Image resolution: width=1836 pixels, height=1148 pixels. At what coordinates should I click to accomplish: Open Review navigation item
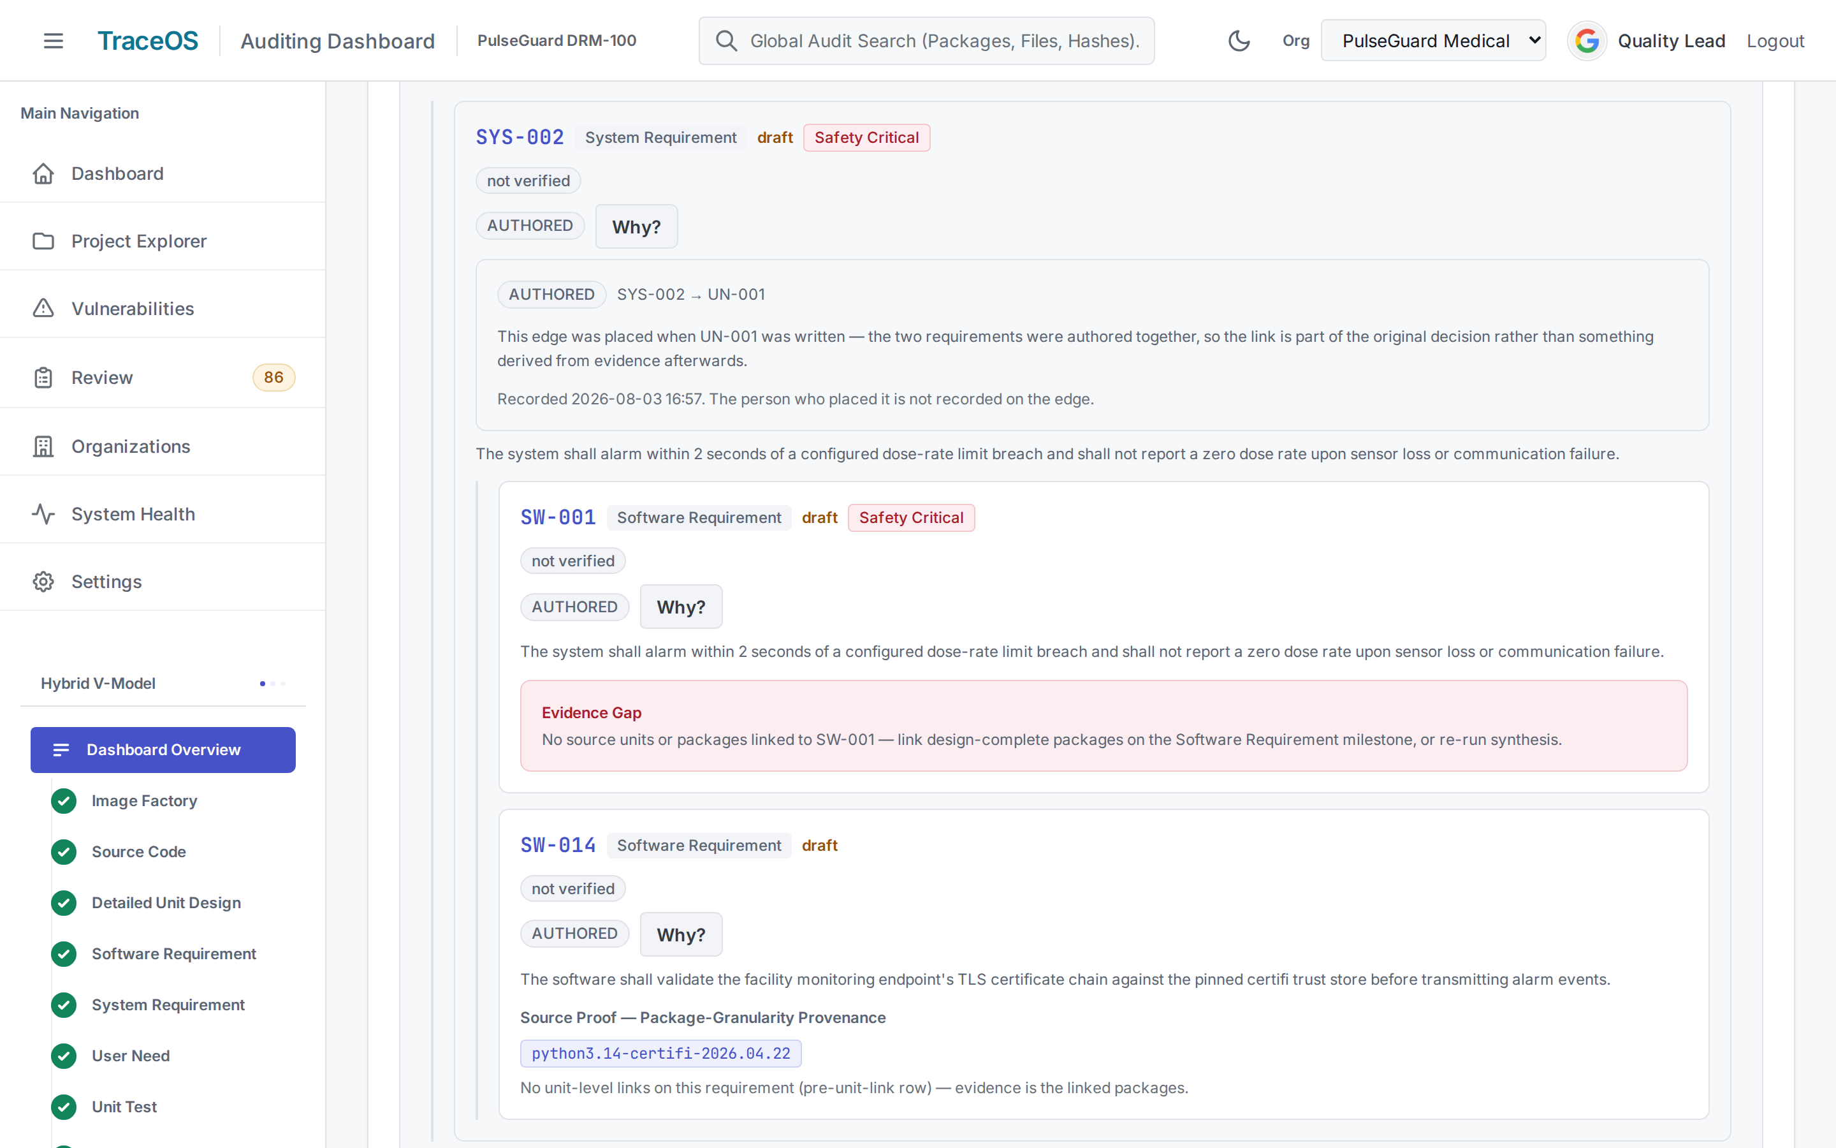(163, 378)
